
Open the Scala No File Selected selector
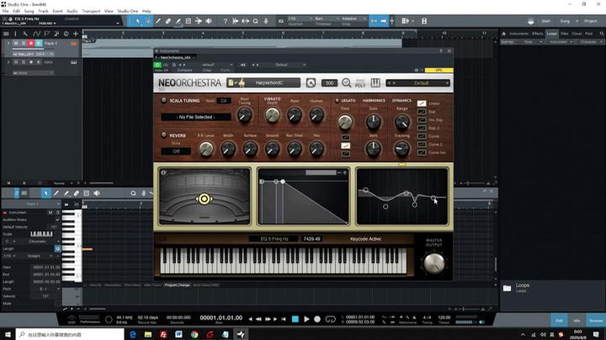[195, 117]
